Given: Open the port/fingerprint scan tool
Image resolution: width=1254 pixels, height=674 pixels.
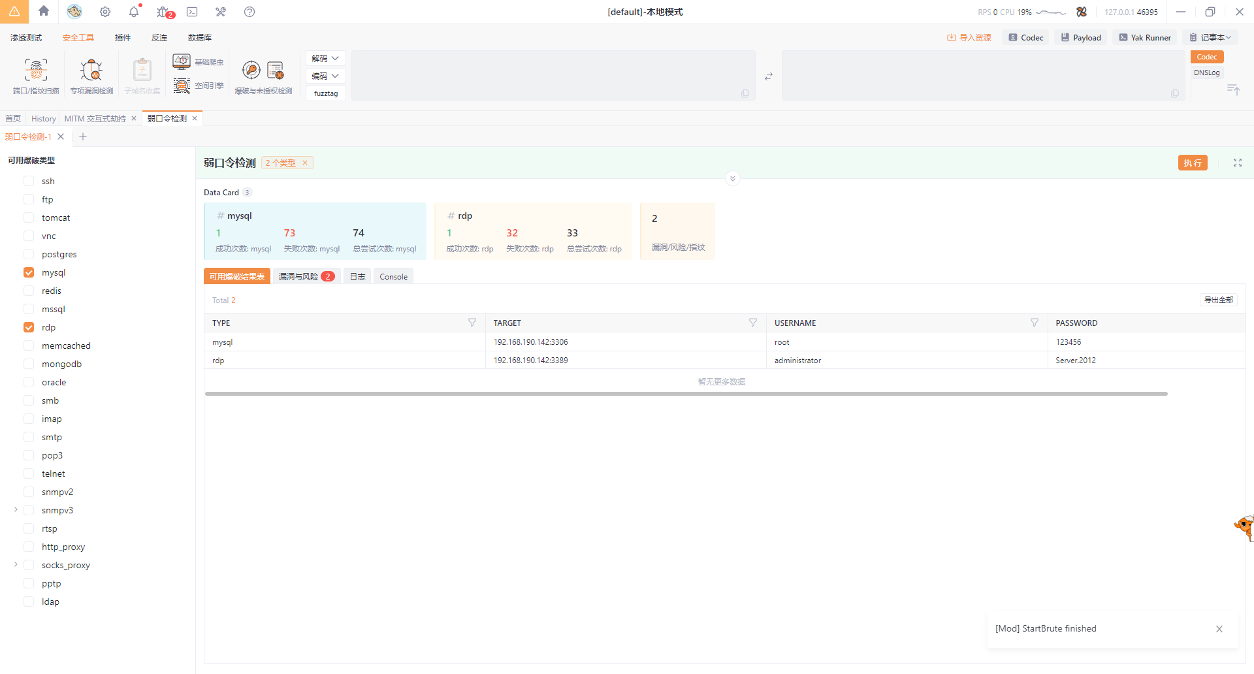Looking at the screenshot, I should pyautogui.click(x=36, y=76).
